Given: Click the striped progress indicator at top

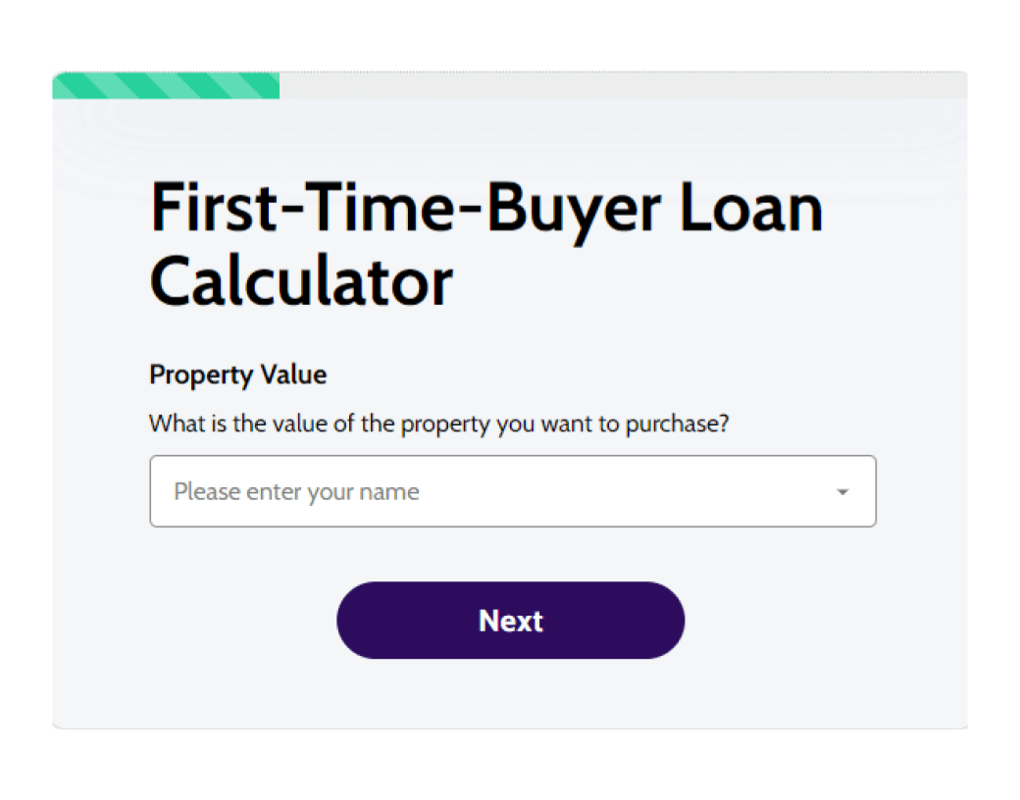Looking at the screenshot, I should tap(167, 85).
